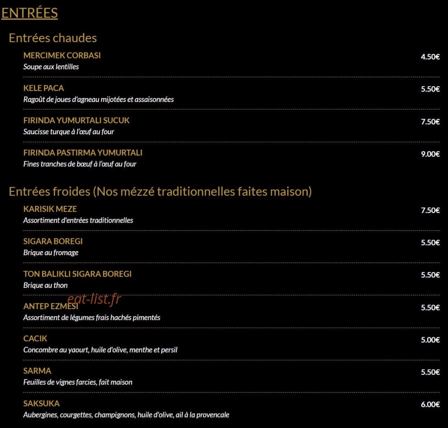Click the ENTRÉES heading
The height and width of the screenshot is (428, 448).
coord(29,13)
